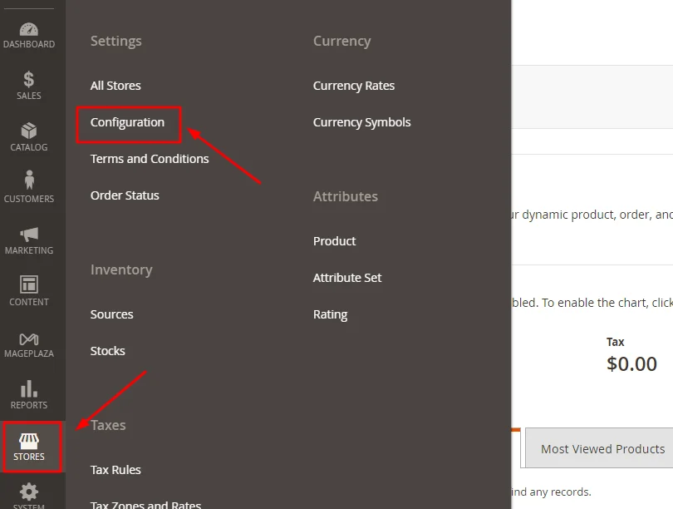Viewport: 673px width, 509px height.
Task: Open inventory Sources page
Action: (x=112, y=314)
